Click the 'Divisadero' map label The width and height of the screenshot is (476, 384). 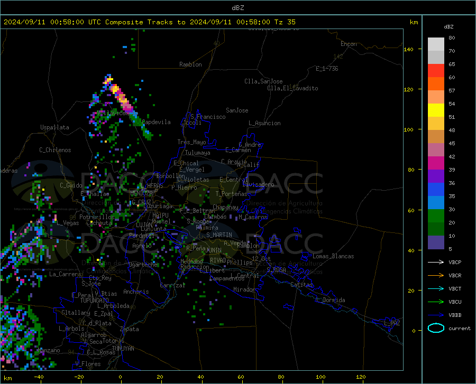tap(258, 184)
